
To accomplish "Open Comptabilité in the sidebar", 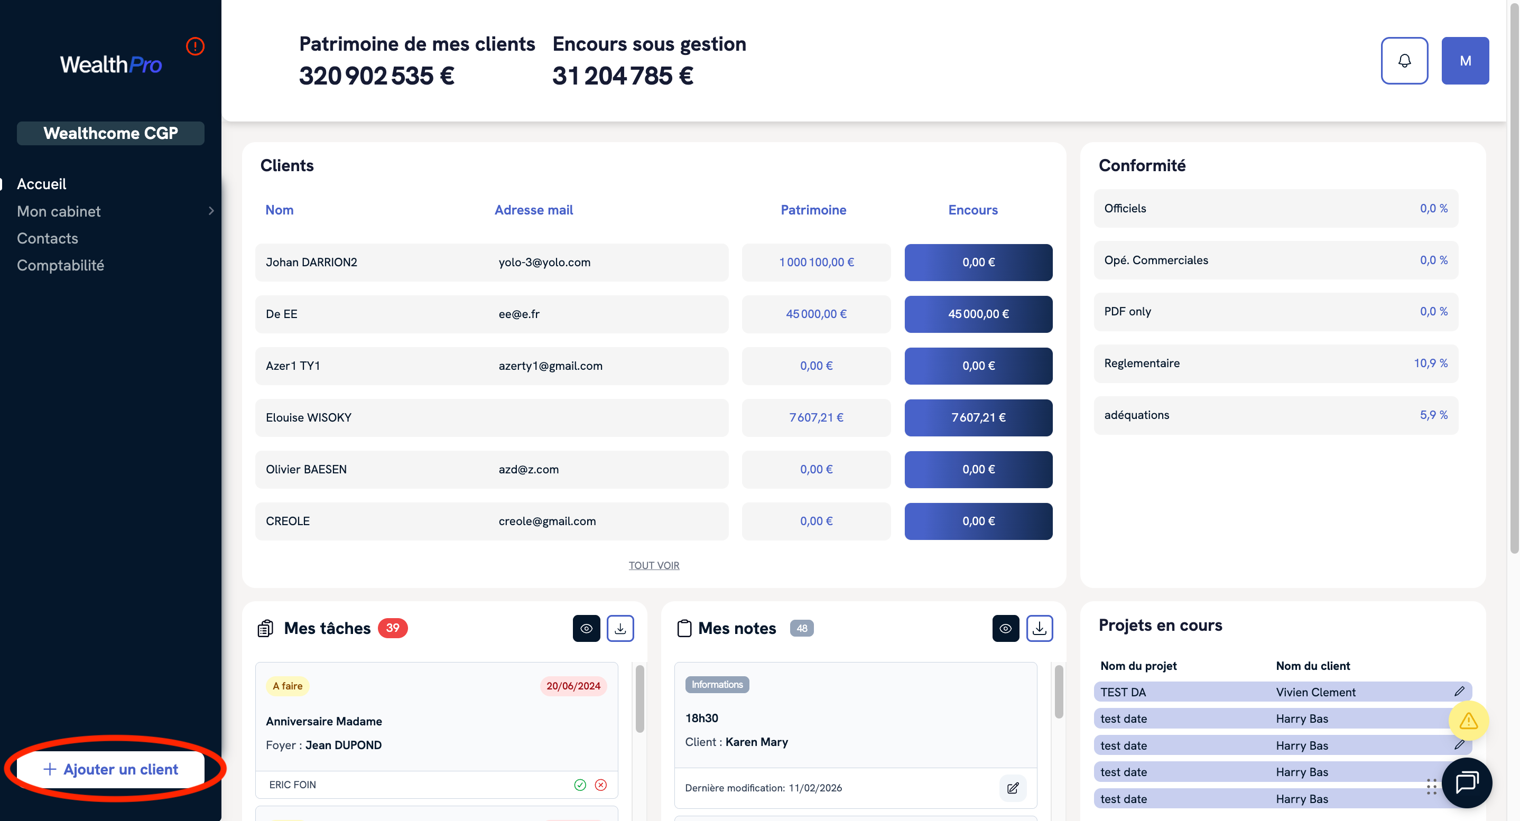I will pos(60,265).
